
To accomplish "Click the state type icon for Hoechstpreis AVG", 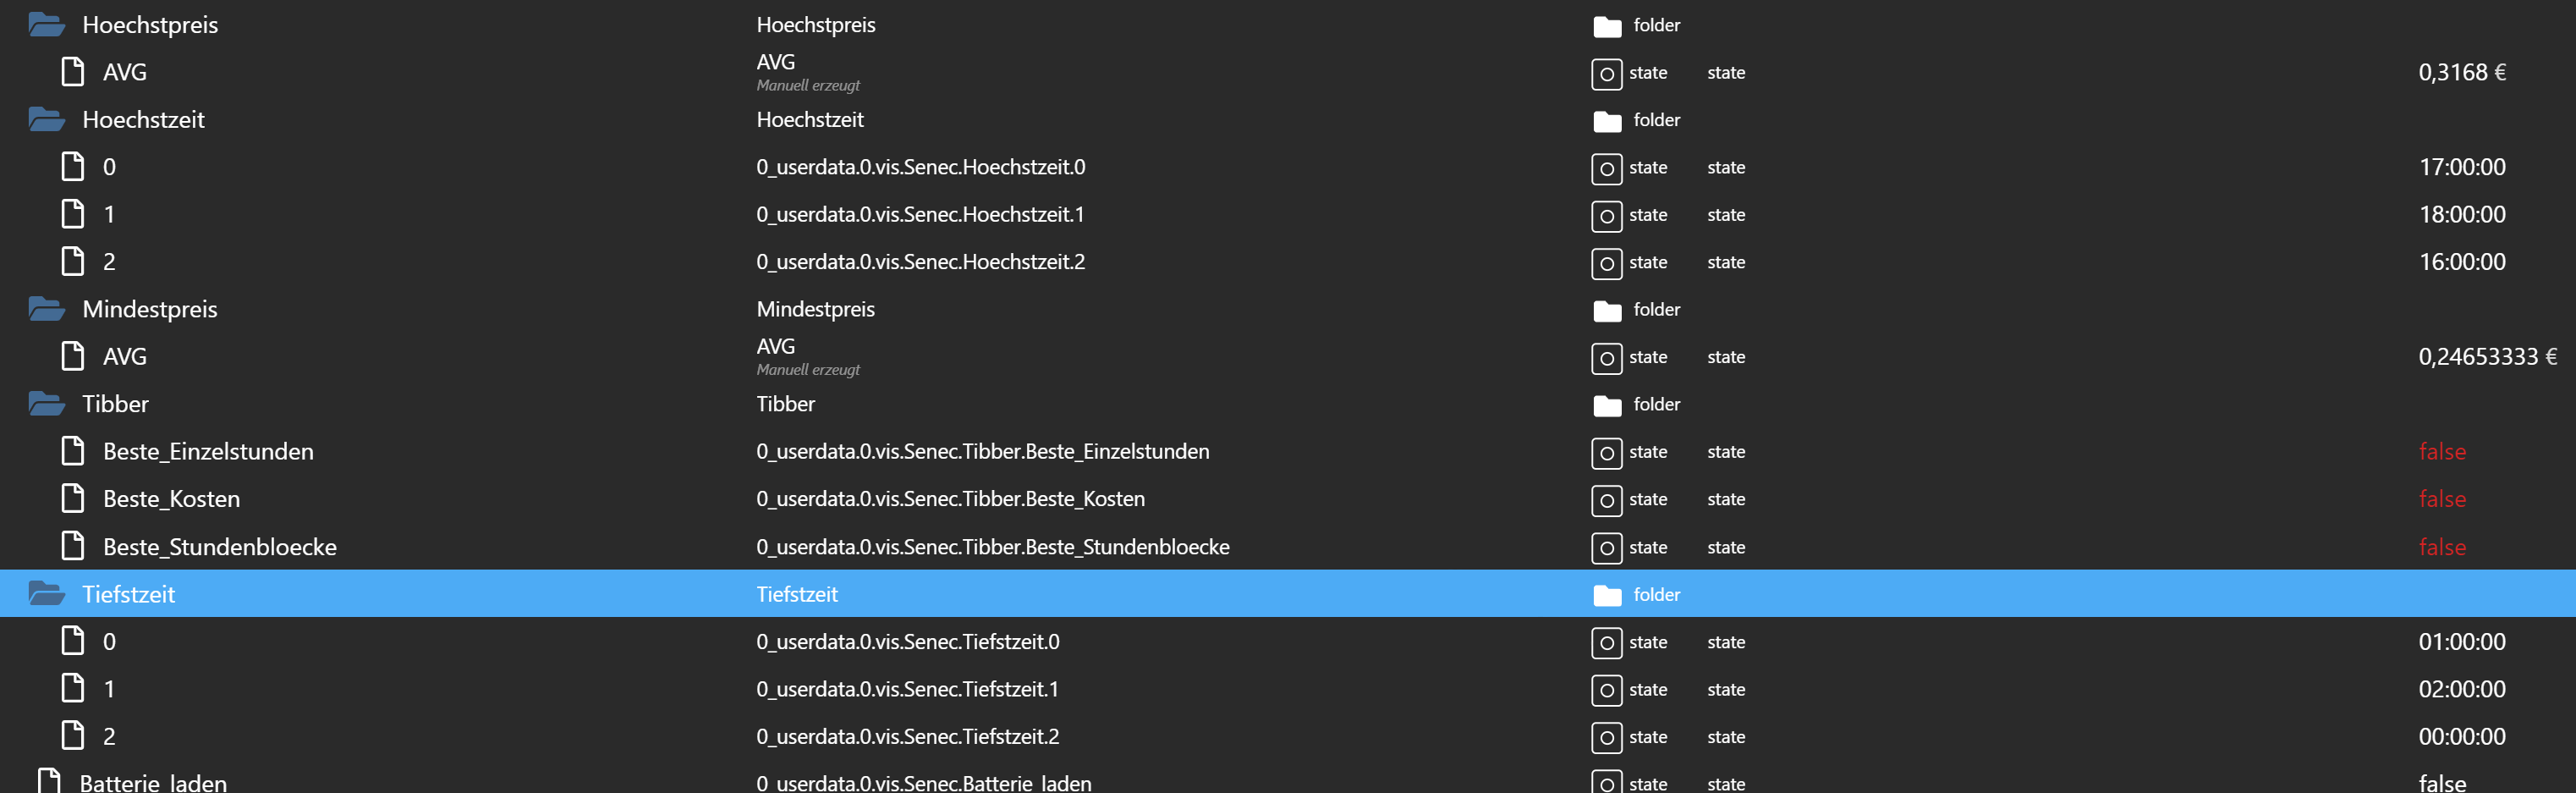I will [x=1606, y=74].
